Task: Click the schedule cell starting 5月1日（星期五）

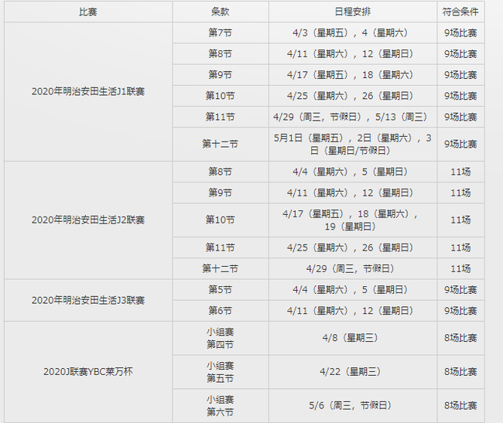Action: (x=353, y=144)
